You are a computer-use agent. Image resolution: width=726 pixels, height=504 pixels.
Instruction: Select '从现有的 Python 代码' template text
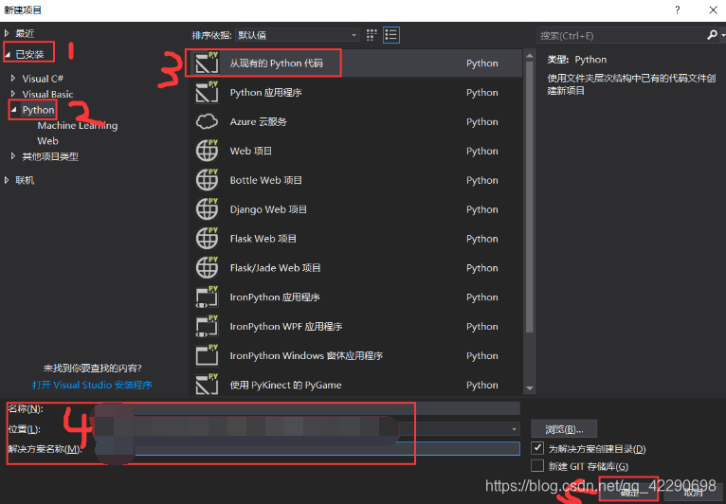point(277,63)
